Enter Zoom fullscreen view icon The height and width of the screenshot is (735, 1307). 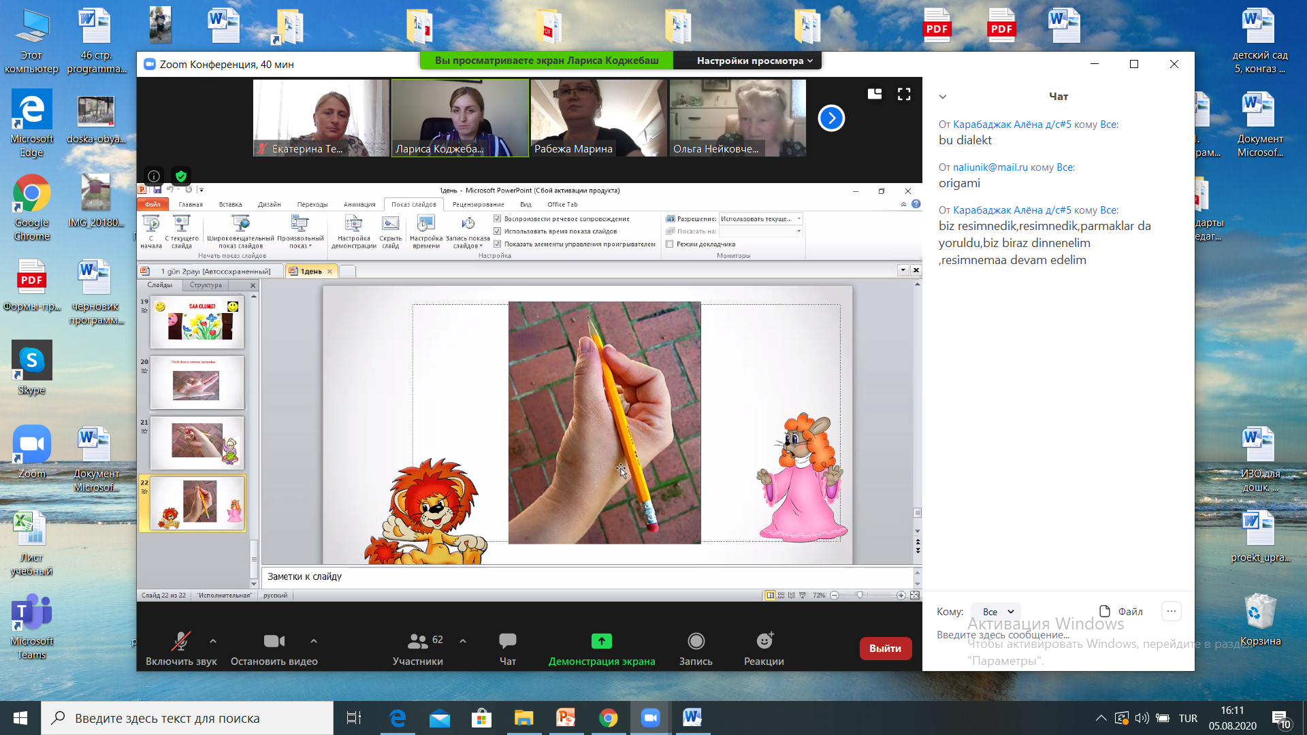click(904, 95)
